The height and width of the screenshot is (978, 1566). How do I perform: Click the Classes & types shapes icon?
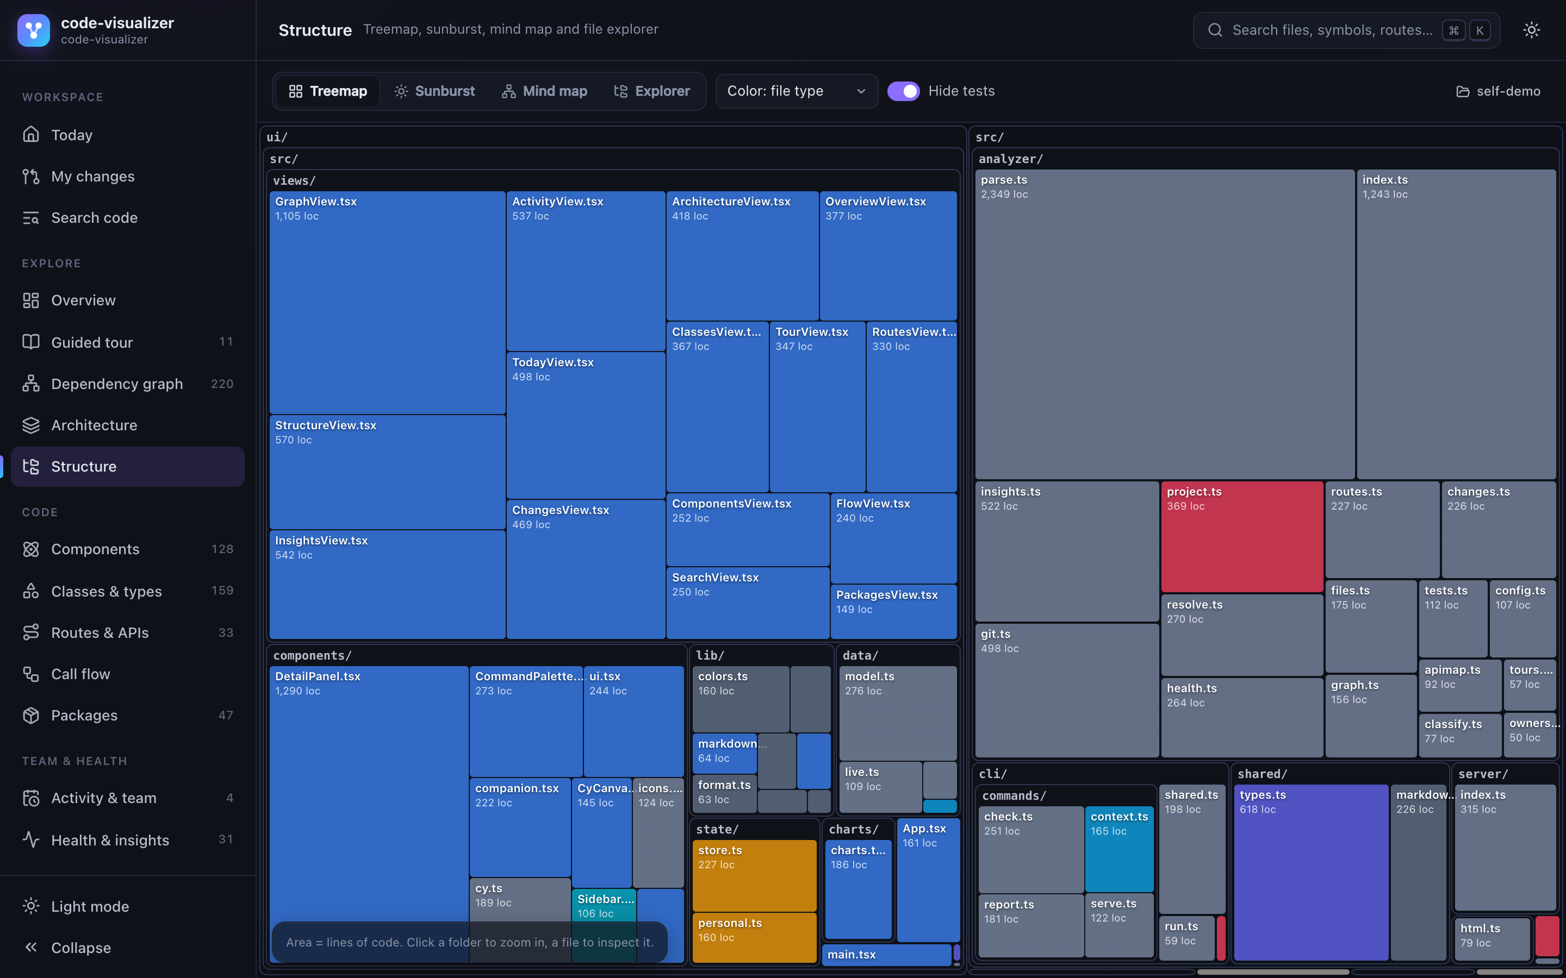31,591
